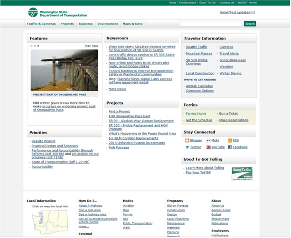Open the Seattle Traffic link
The image size is (291, 238).
197,47
